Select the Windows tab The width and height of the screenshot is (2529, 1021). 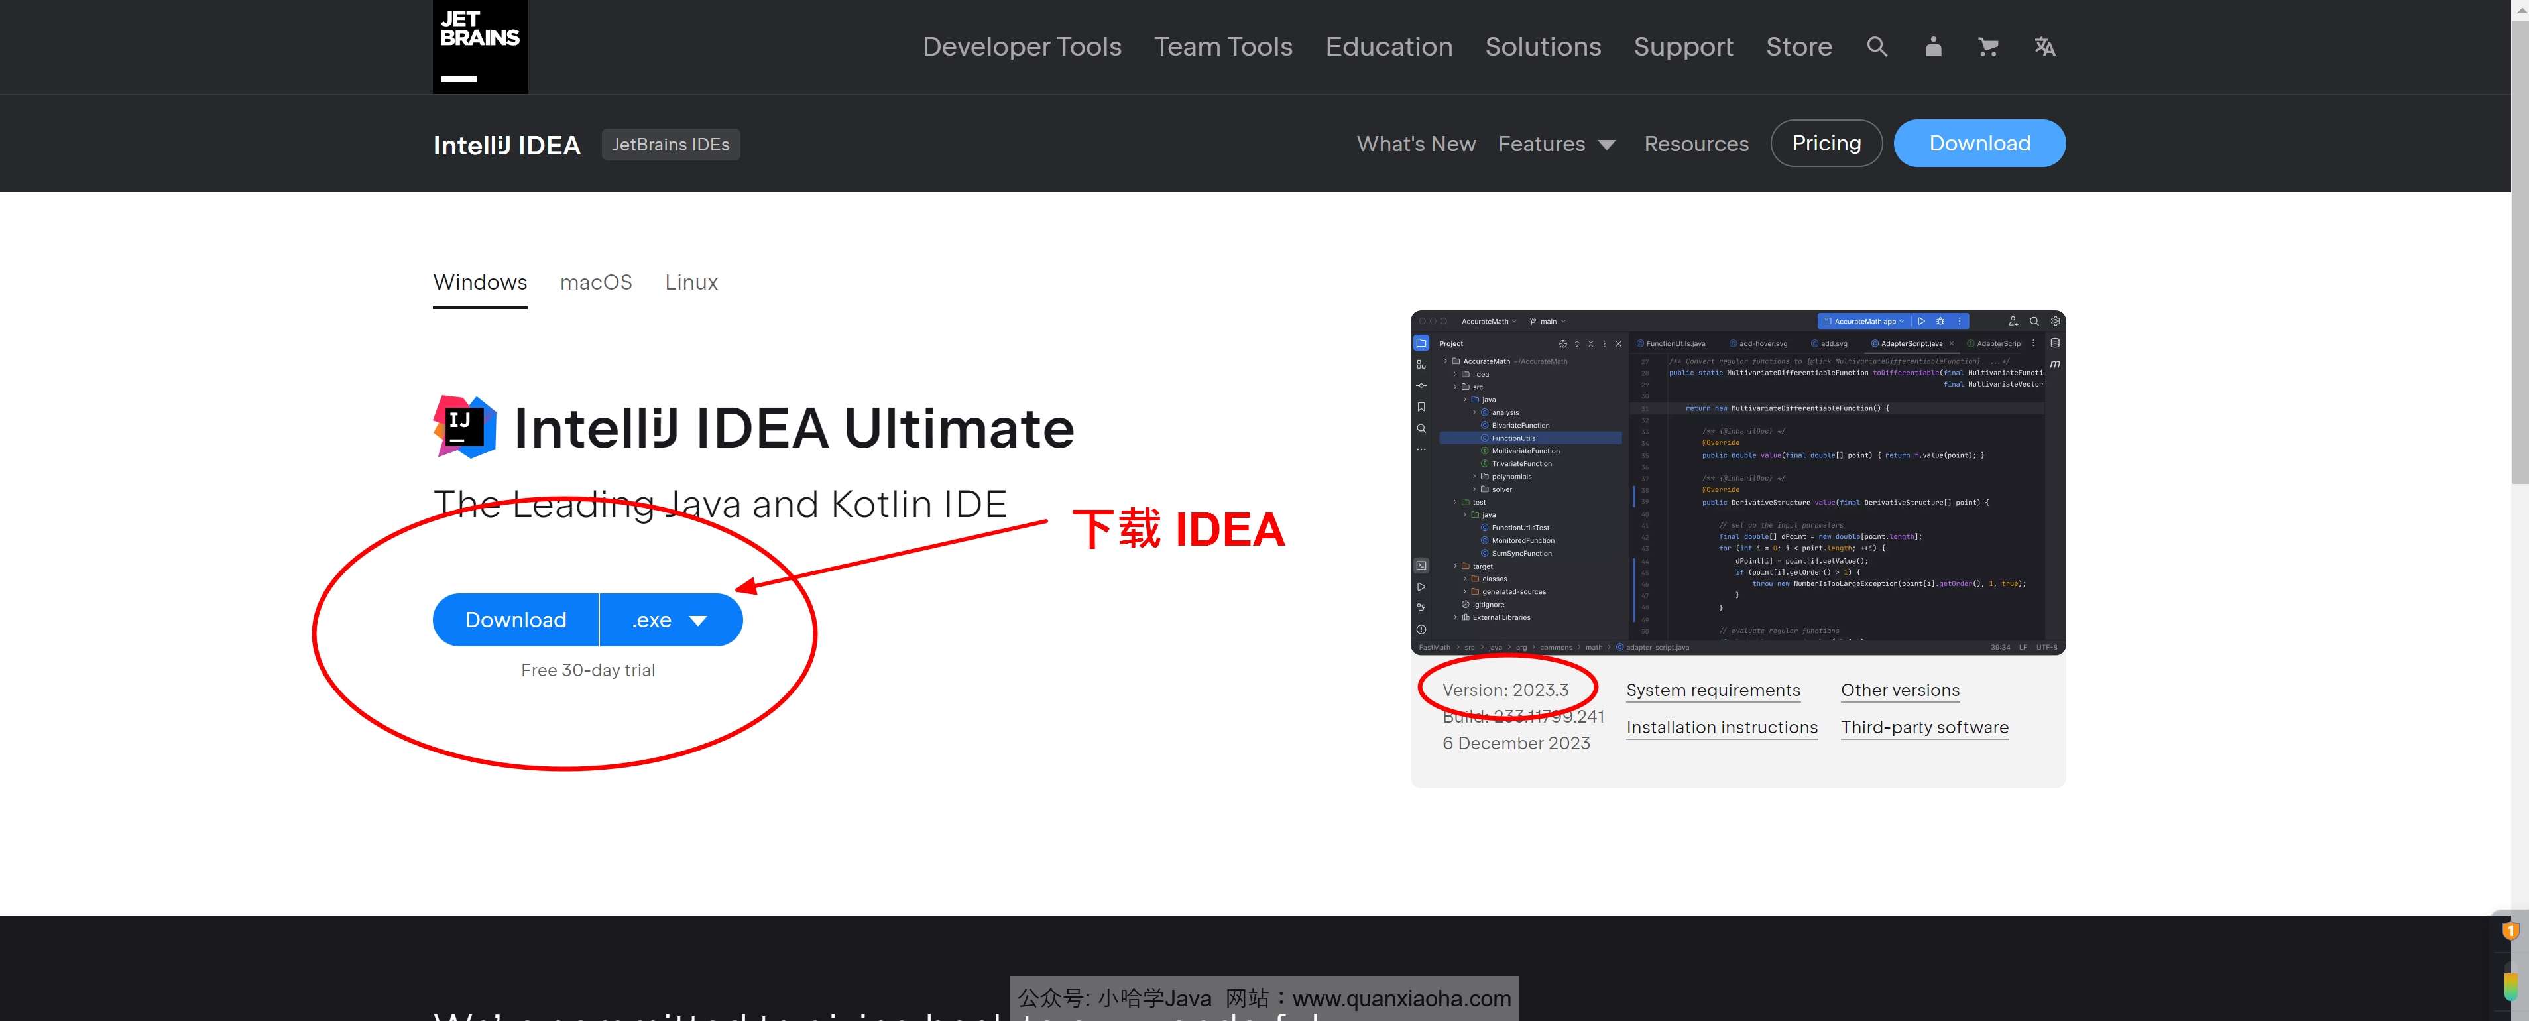[480, 282]
